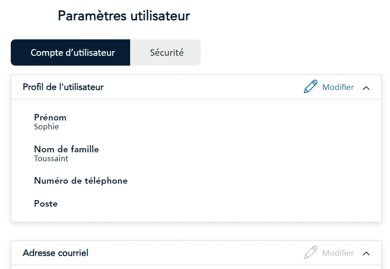Click the Paramètres utilisateur page heading
Screen dimensions: 390x269
(x=124, y=15)
